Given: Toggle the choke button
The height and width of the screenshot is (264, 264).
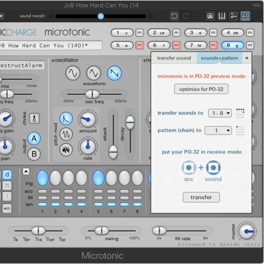Looking at the screenshot, I should (34, 118).
